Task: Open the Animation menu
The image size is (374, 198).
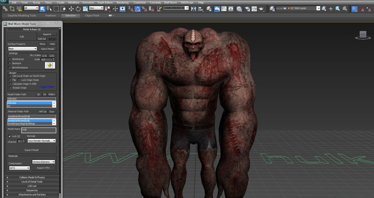Action: pyautogui.click(x=88, y=2)
